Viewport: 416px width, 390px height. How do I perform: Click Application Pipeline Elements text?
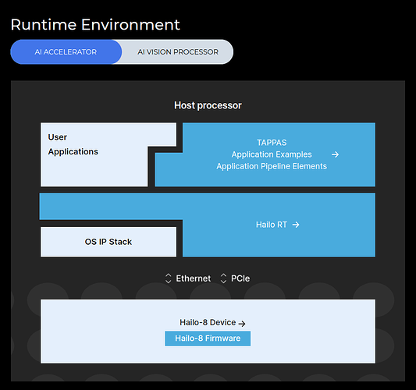[272, 166]
